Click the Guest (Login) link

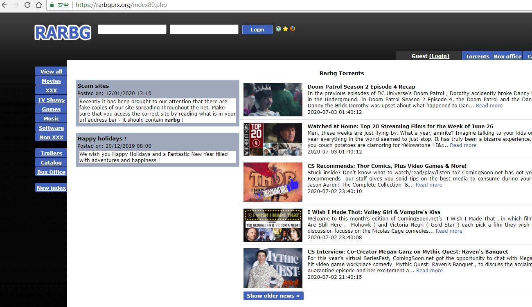point(439,56)
